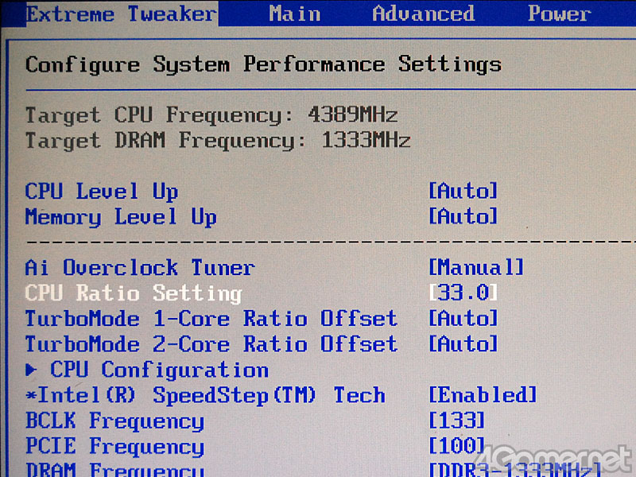Expand the CPU Configuration submenu arrow
Viewport: 636px width, 477px height.
pos(31,370)
